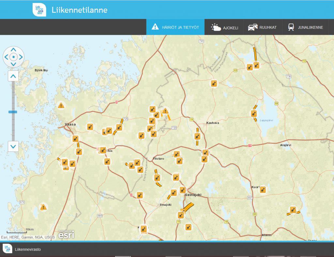Click the Liikennevirasto logo in header

(39, 10)
